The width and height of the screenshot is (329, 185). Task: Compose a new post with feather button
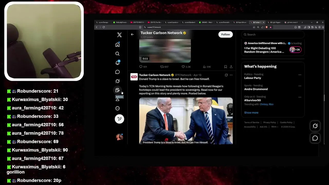[x=119, y=119]
